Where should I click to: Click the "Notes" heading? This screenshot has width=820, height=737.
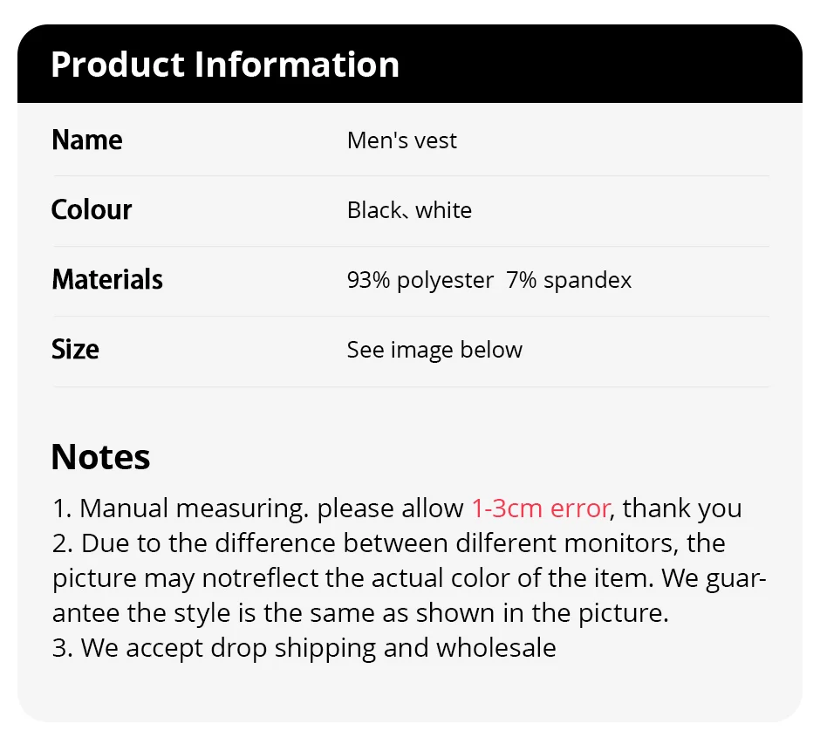[x=100, y=457]
